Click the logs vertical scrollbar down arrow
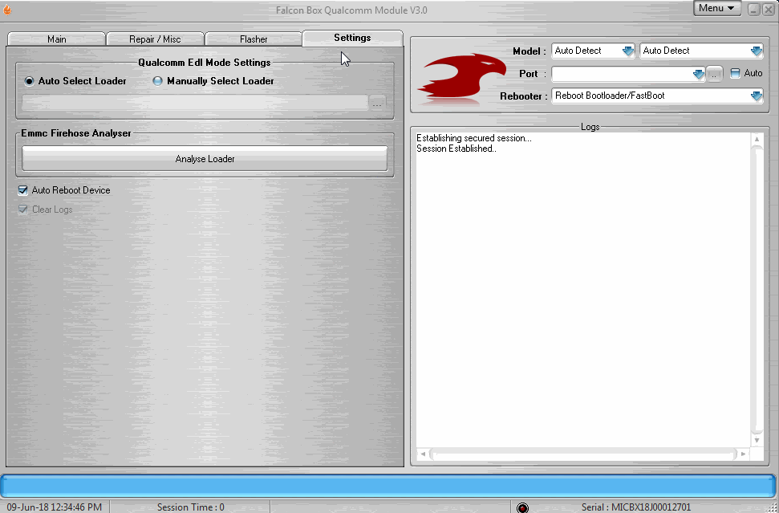Viewport: 779px width, 513px height. coord(757,440)
